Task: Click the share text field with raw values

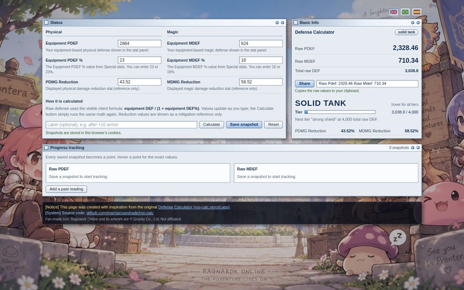Action: (x=367, y=84)
